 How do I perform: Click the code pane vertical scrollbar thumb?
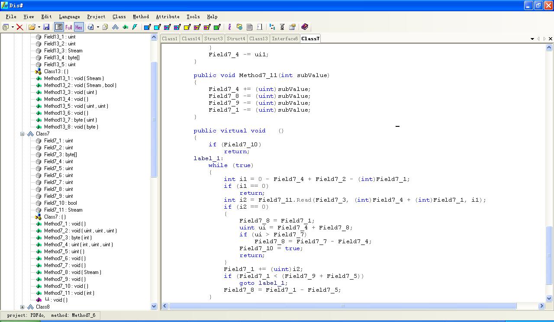pos(550,255)
